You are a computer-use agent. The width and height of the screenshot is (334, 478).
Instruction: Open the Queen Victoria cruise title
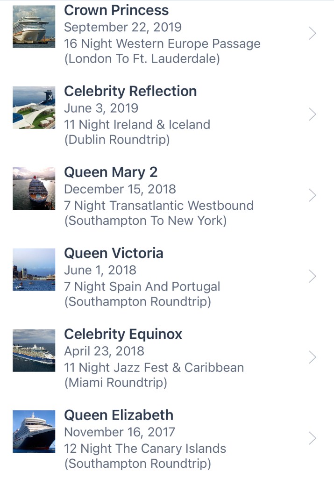[x=114, y=253]
